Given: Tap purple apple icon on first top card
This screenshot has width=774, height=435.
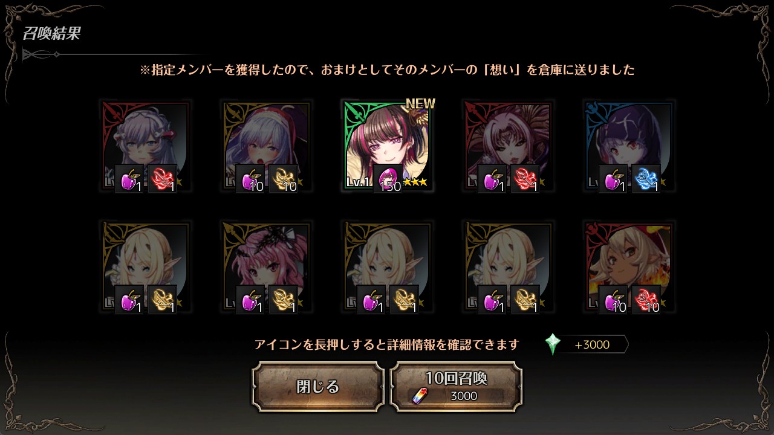Looking at the screenshot, I should tap(129, 179).
